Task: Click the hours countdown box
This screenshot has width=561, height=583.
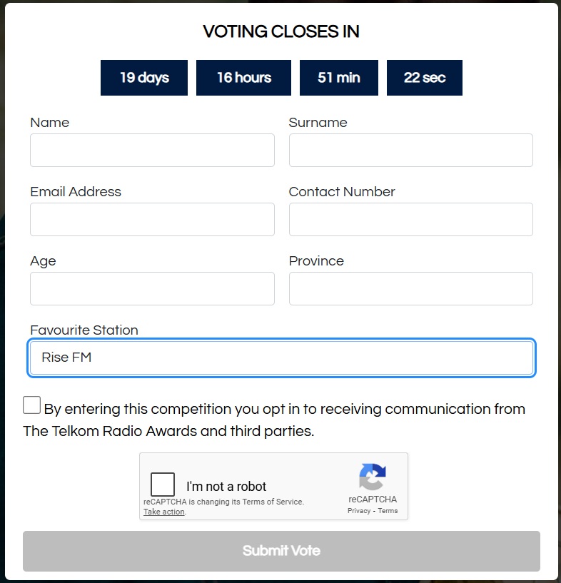Action: pyautogui.click(x=244, y=78)
